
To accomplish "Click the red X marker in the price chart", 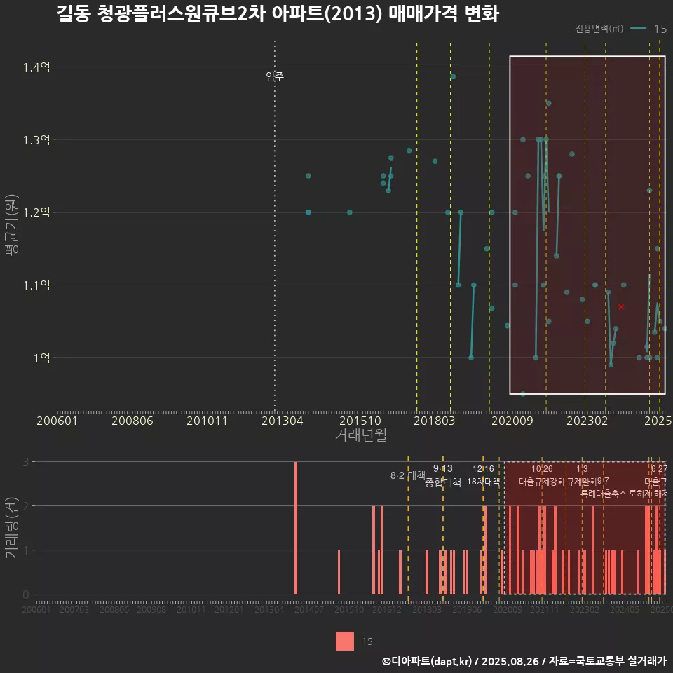I will pyautogui.click(x=621, y=307).
